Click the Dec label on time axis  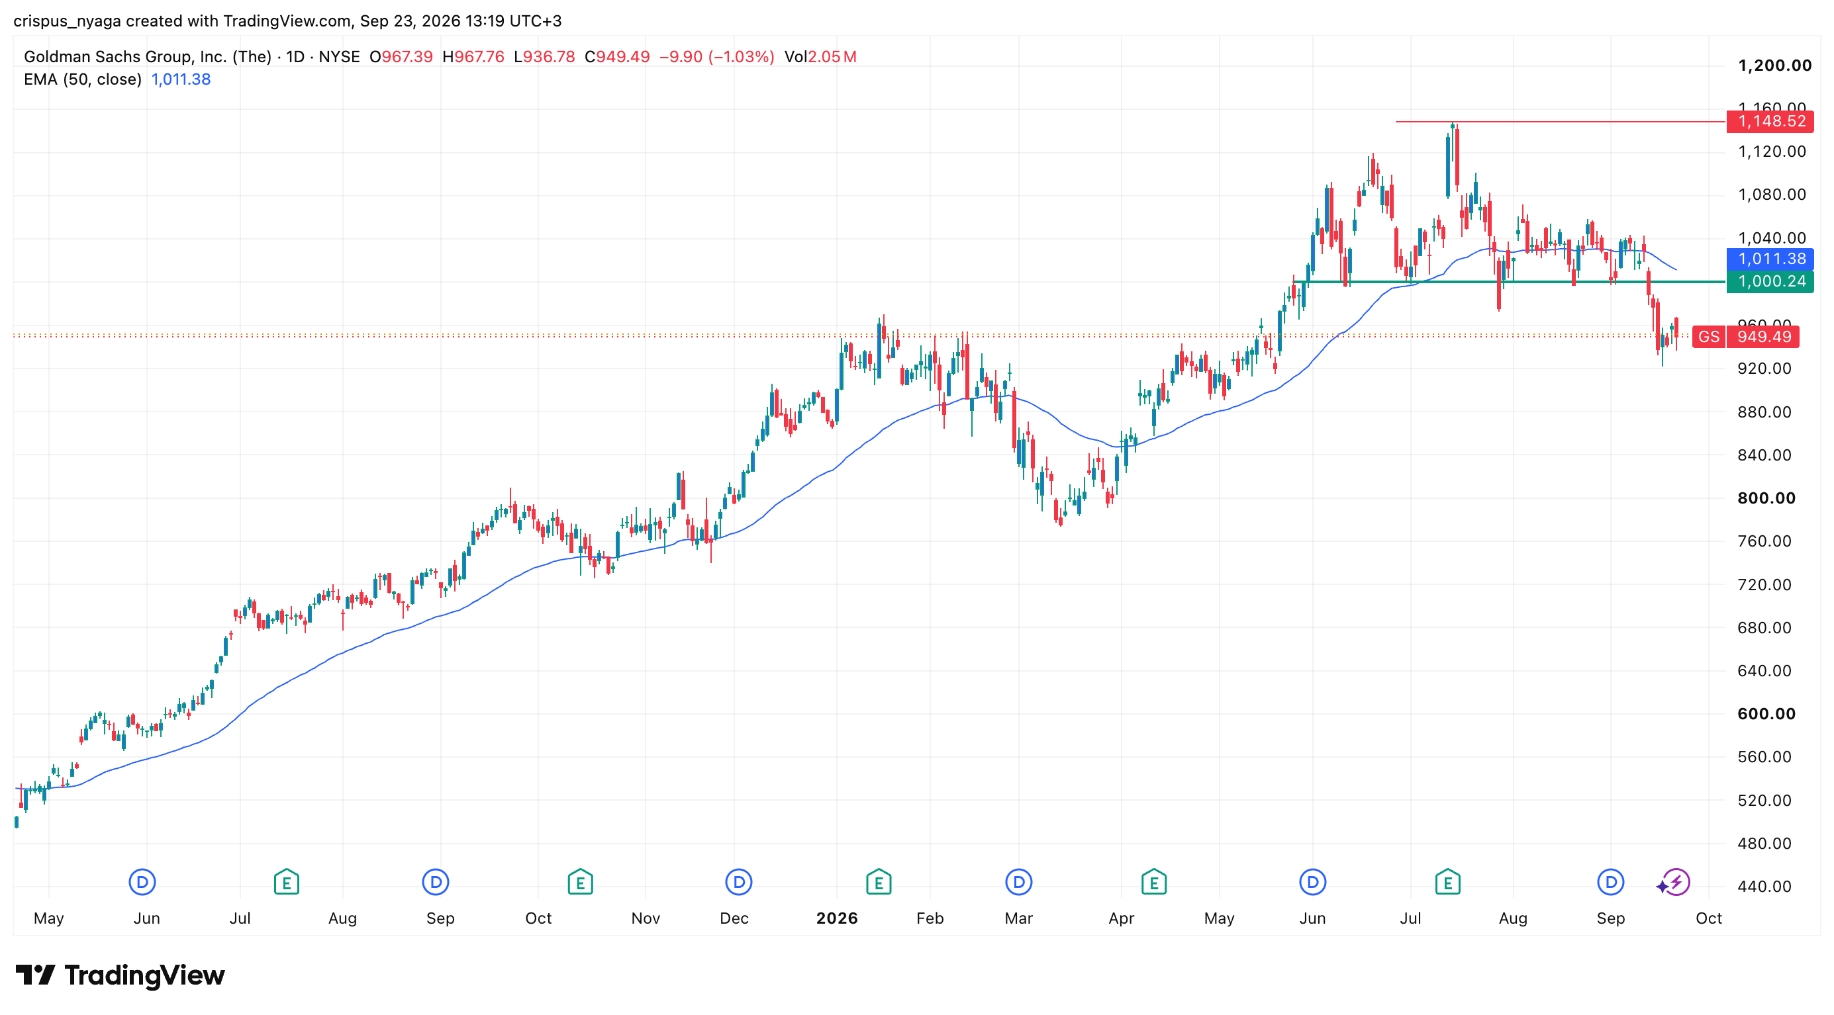[734, 918]
